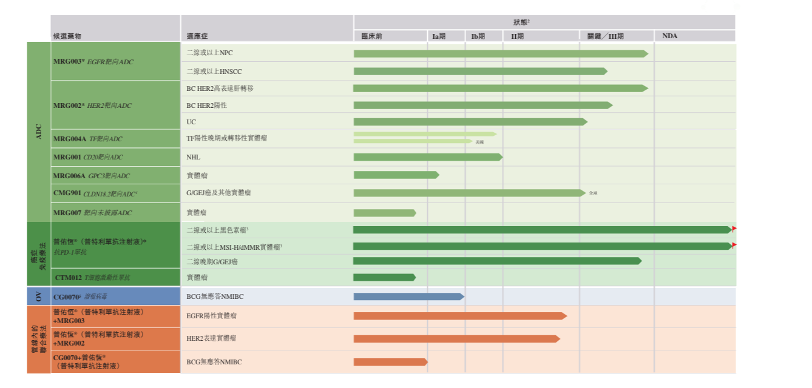Image resolution: width=812 pixels, height=388 pixels.
Task: Click the 狀態 header at the top
Action: pyautogui.click(x=521, y=22)
